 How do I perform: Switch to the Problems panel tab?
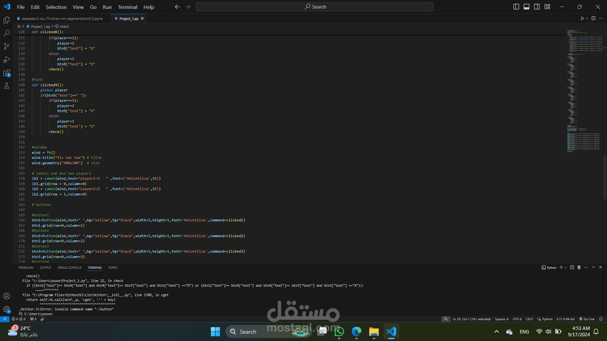26,267
